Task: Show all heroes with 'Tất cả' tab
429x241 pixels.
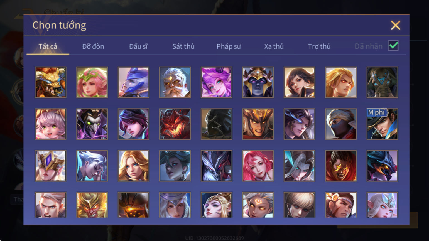Action: (x=48, y=46)
